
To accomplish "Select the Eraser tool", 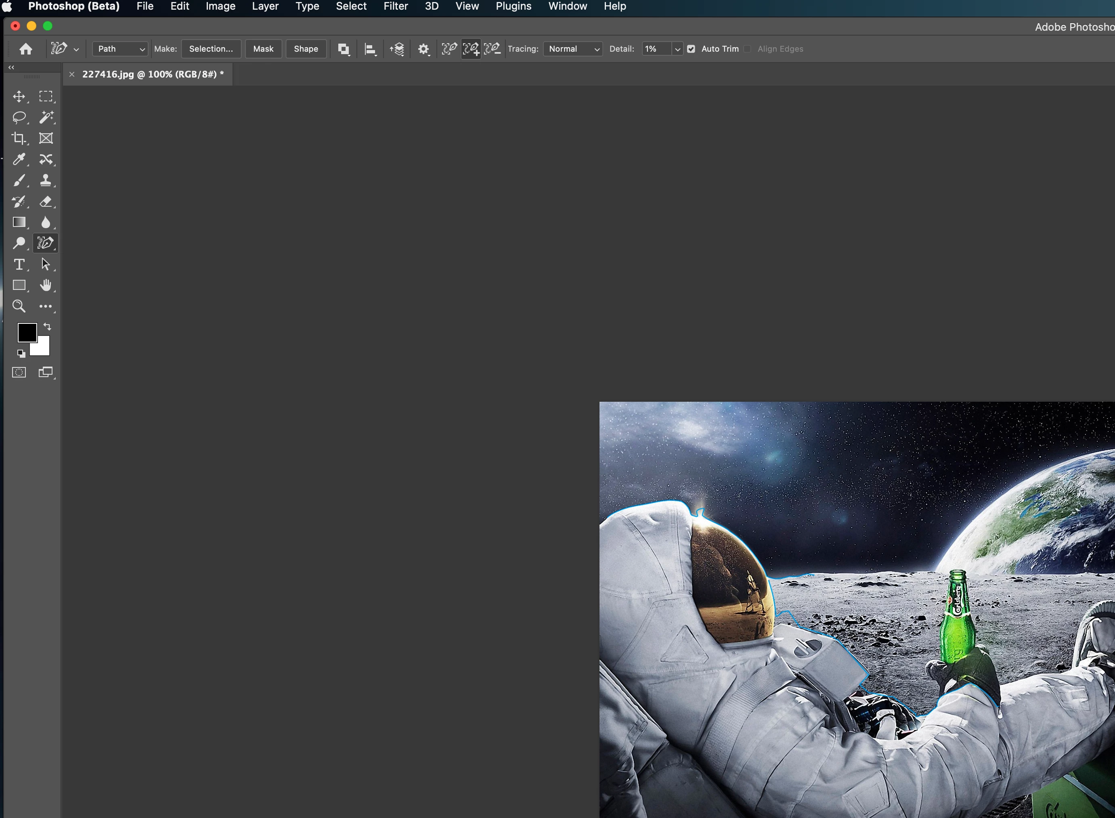I will tap(46, 201).
